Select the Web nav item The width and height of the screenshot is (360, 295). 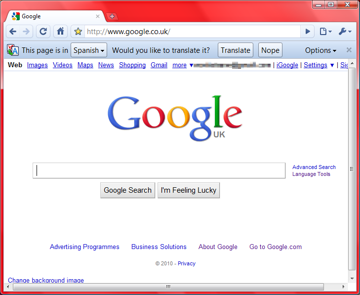[15, 65]
